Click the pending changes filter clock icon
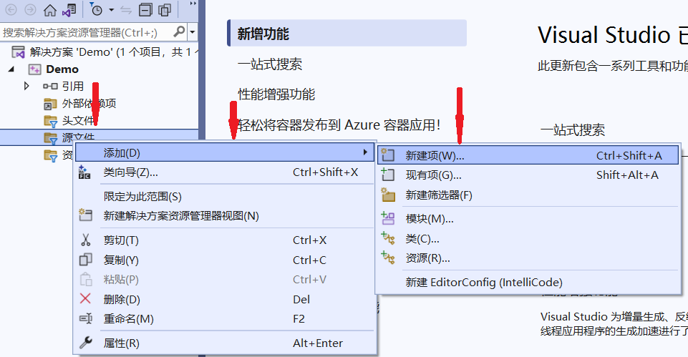 (x=96, y=9)
